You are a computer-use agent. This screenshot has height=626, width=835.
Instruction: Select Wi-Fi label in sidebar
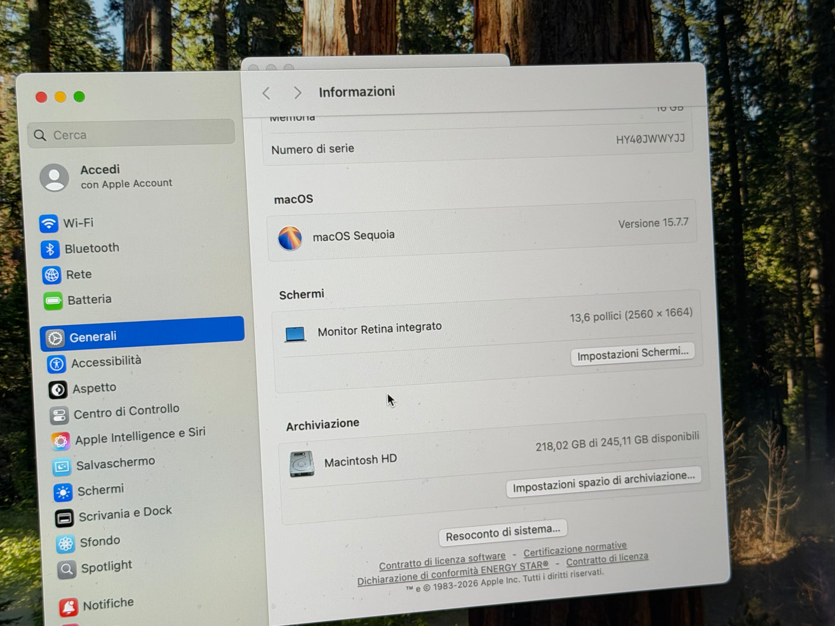[x=78, y=223]
